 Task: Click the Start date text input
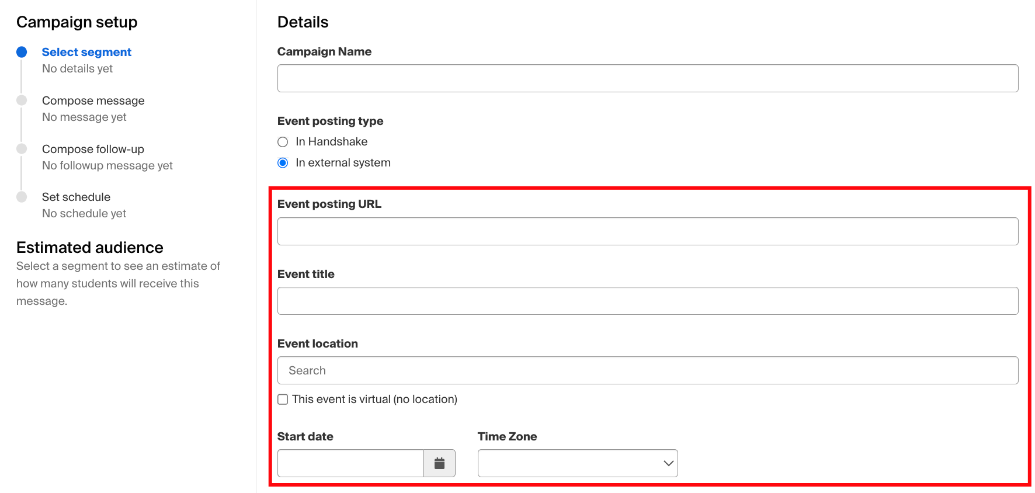coord(350,463)
